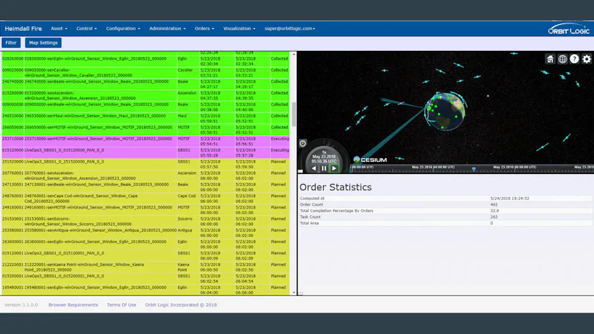Click the Heimdall Fire brand title
This screenshot has width=594, height=334.
click(23, 29)
